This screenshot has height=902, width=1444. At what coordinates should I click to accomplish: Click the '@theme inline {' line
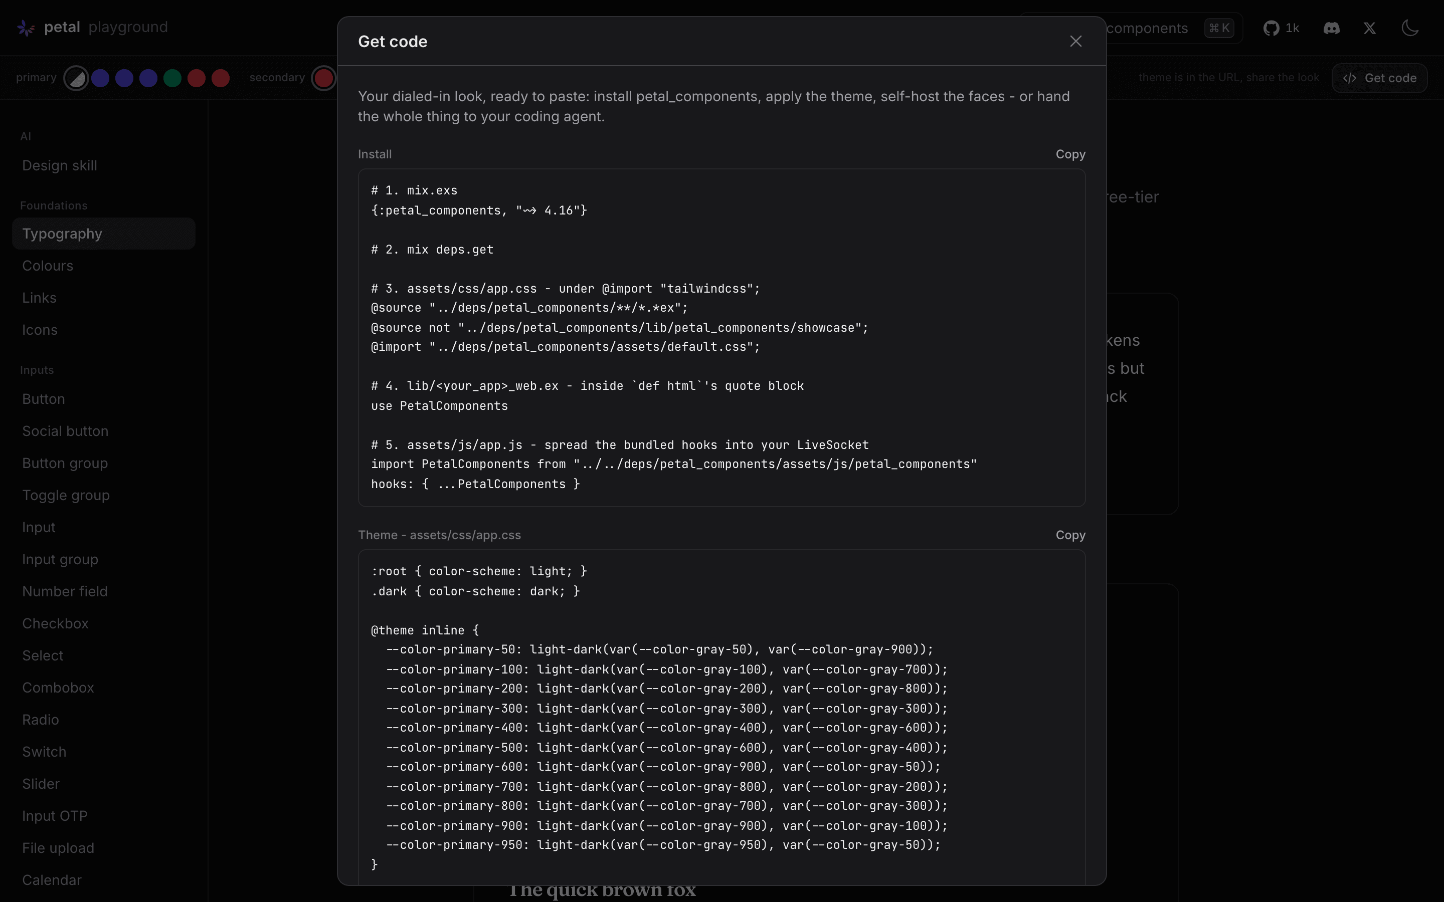point(425,630)
